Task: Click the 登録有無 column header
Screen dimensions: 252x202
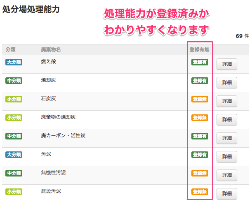Action: click(x=200, y=50)
